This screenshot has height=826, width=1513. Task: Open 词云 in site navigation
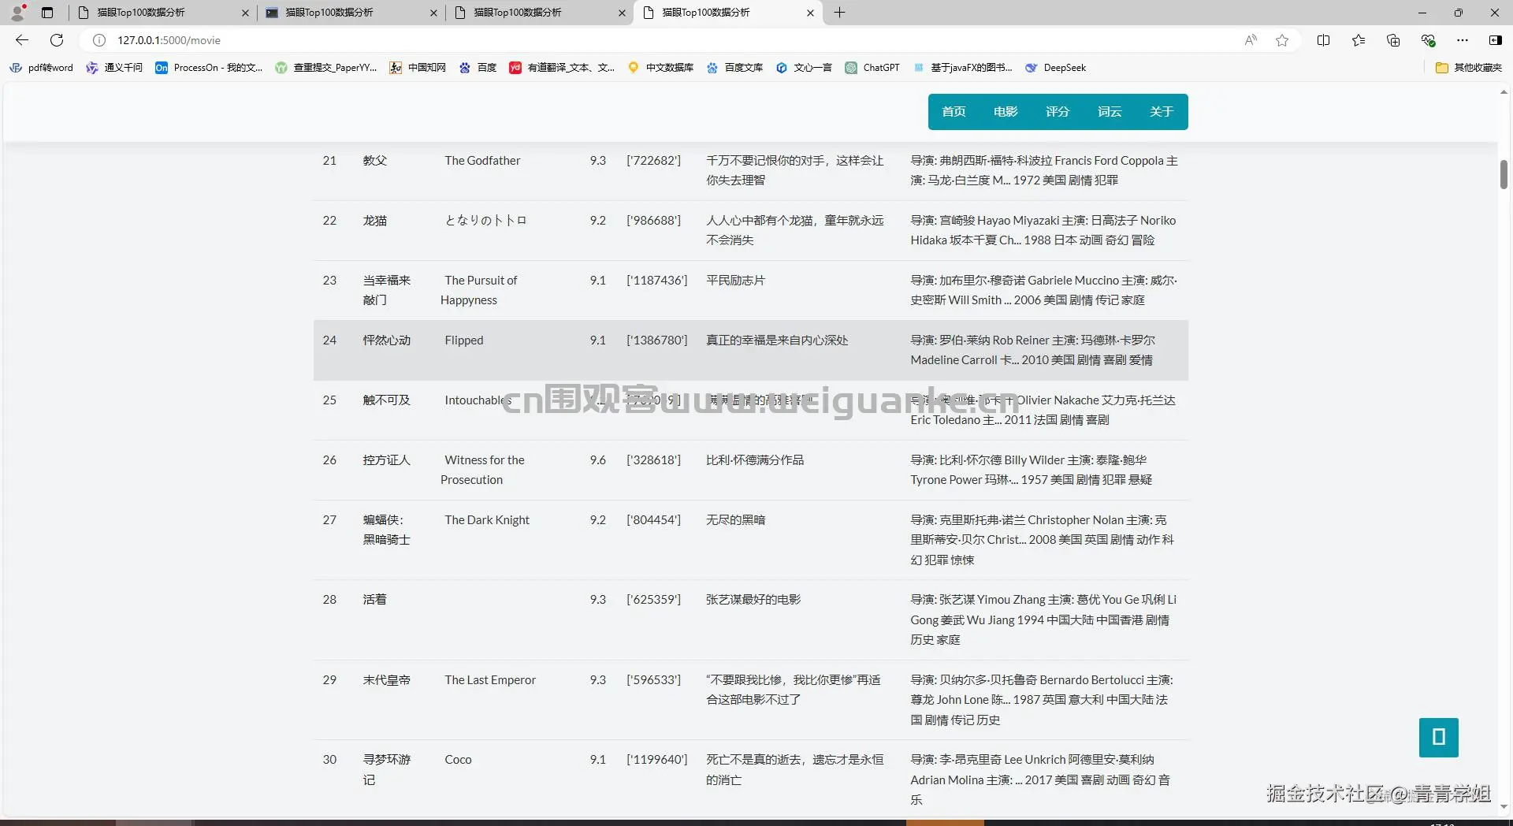tap(1110, 112)
